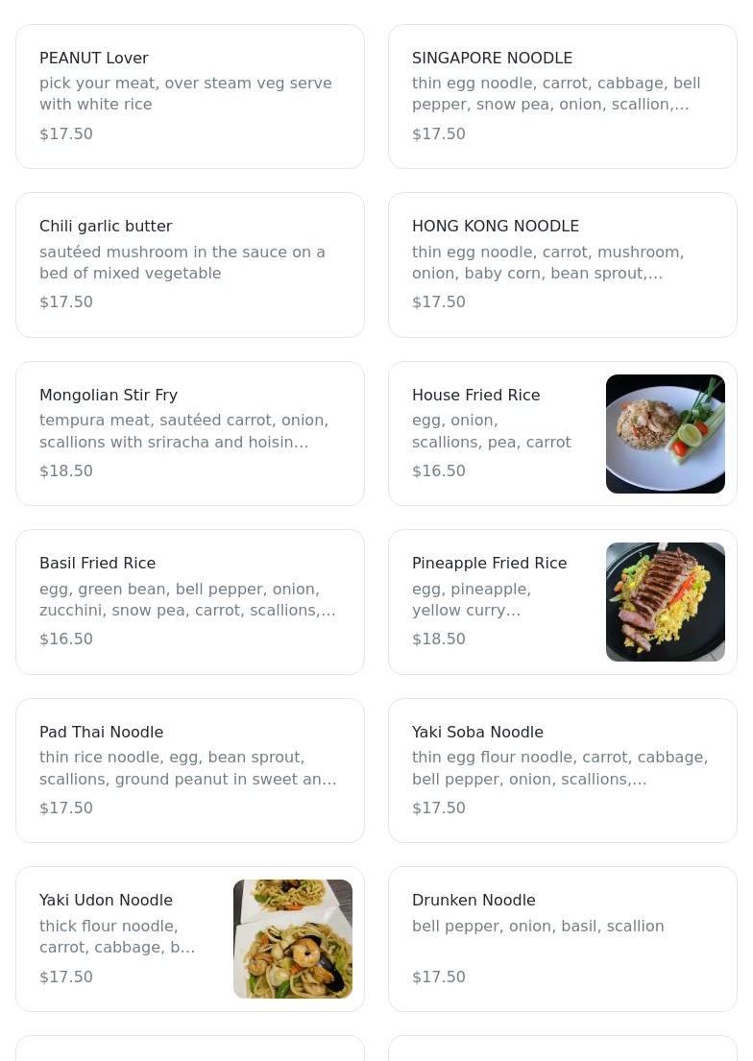The height and width of the screenshot is (1061, 753).
Task: Click the Yaki Udon Noodle shrimp photo
Action: [x=292, y=939]
